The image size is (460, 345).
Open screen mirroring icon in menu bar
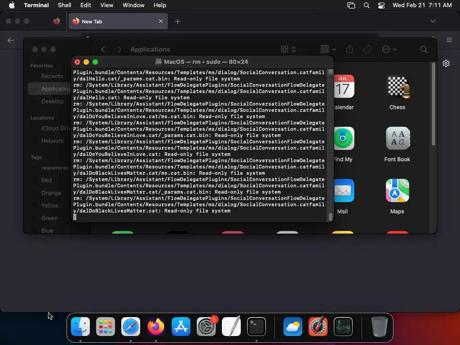coord(351,5)
